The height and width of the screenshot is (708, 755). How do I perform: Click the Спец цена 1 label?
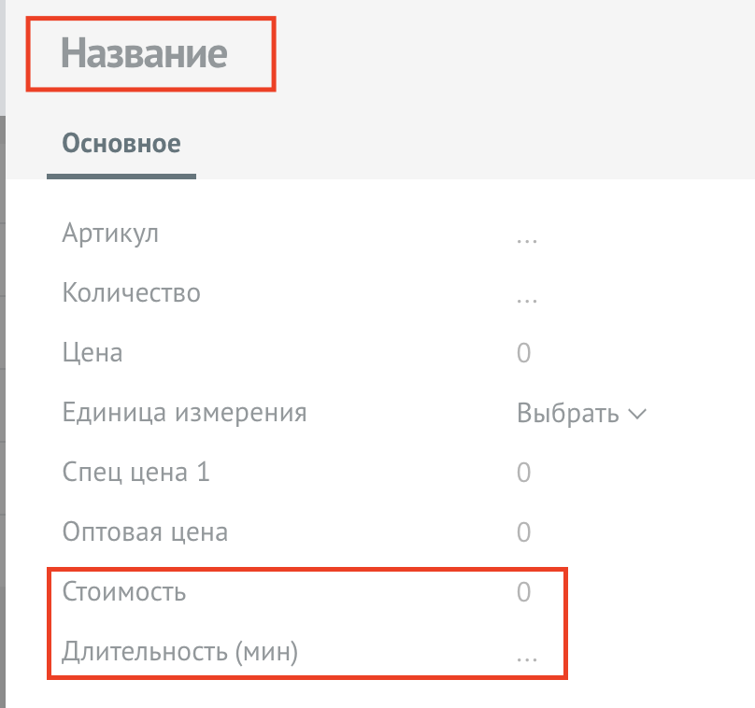pos(135,473)
